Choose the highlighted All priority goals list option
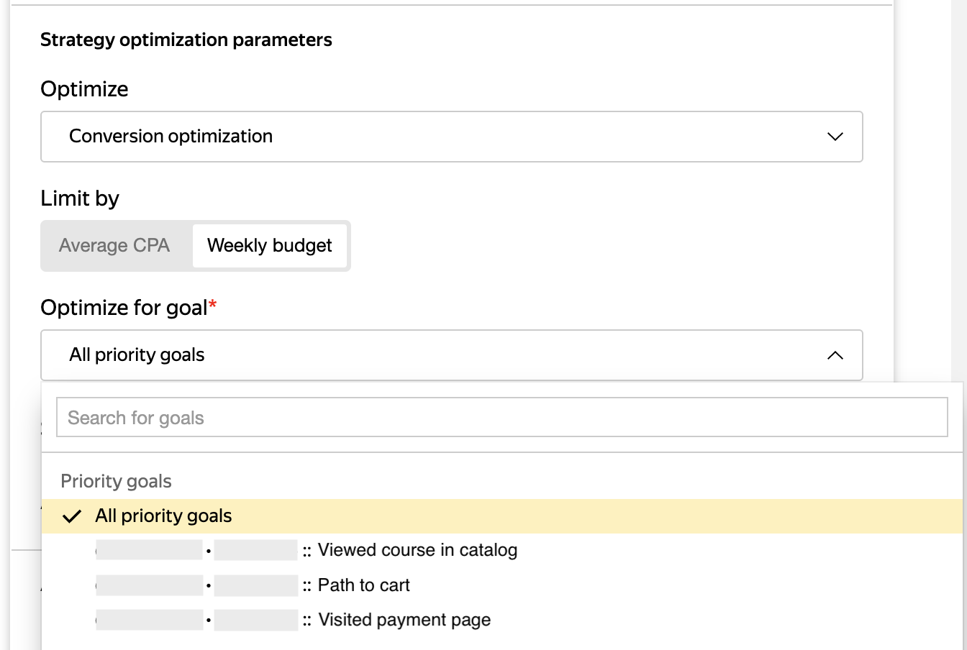Viewport: 967px width, 650px height. [x=164, y=516]
